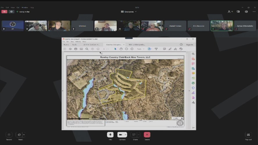
Task: Open the Everyone layout dropdown
Action: (129, 12)
